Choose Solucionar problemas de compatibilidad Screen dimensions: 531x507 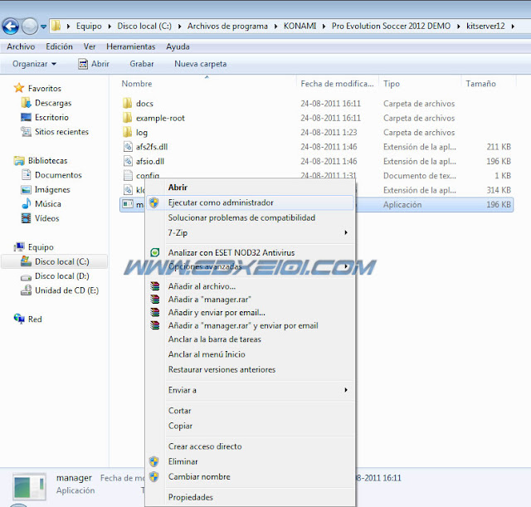(250, 217)
